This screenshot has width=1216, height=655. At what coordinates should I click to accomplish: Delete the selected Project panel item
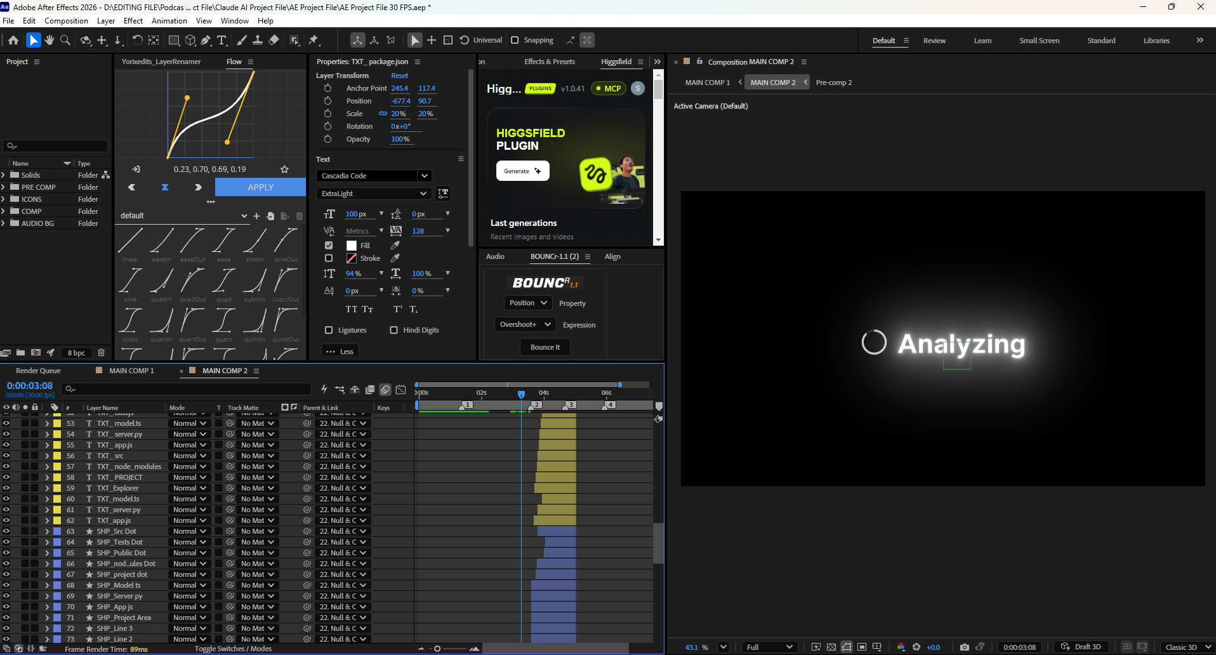[x=101, y=352]
